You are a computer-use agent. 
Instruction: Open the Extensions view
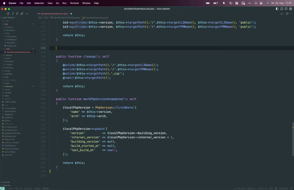[22, 13]
